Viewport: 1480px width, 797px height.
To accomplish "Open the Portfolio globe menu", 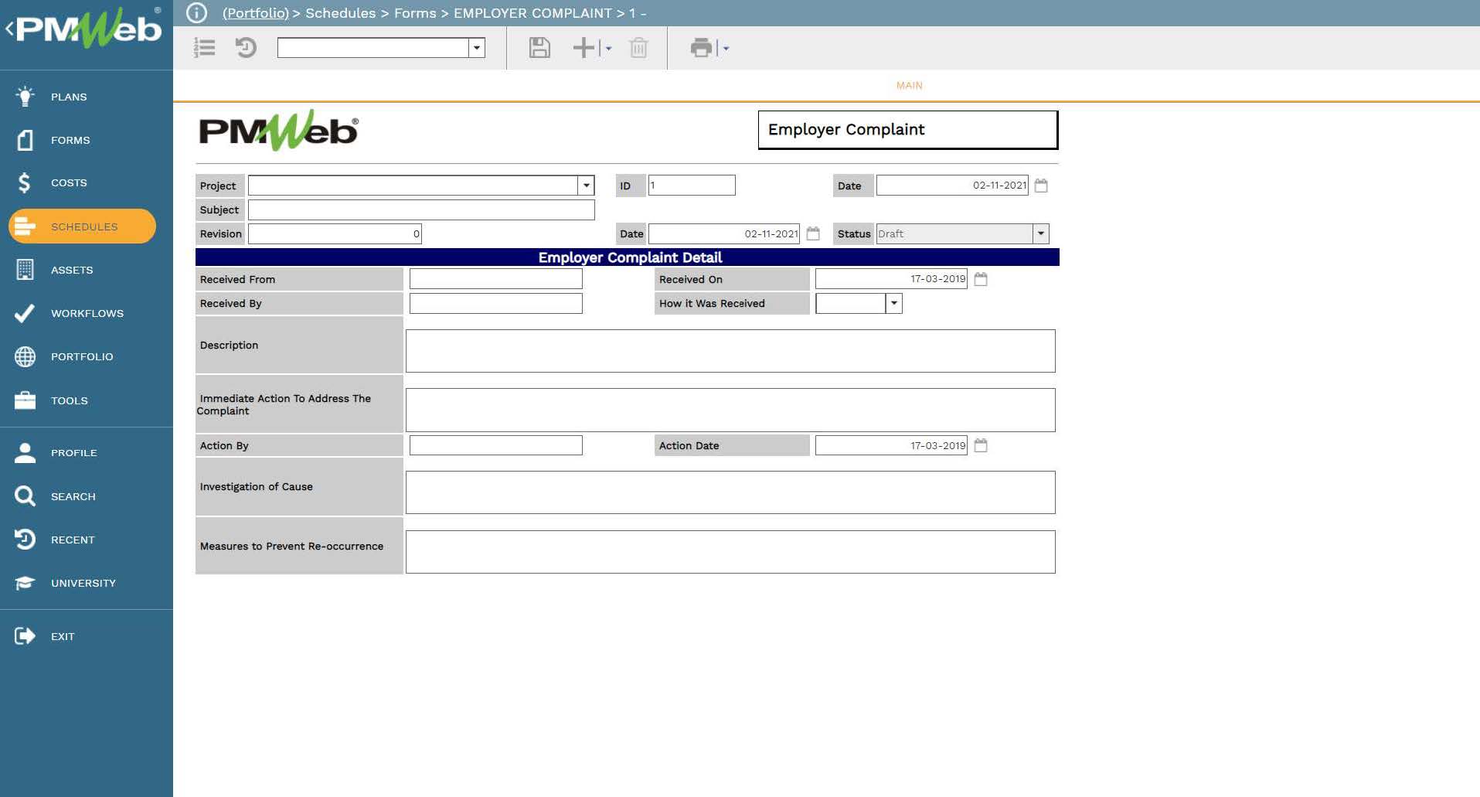I will [25, 356].
